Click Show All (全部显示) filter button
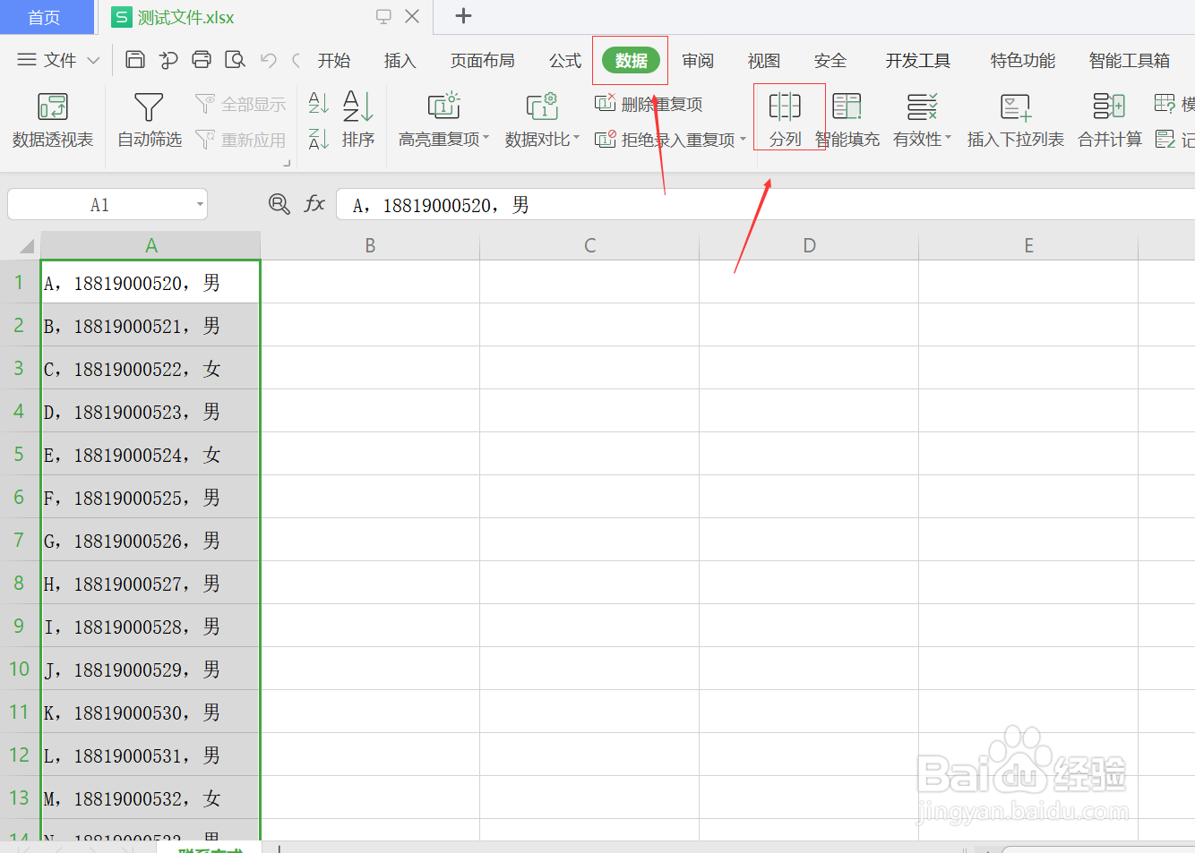This screenshot has width=1195, height=853. click(x=241, y=105)
